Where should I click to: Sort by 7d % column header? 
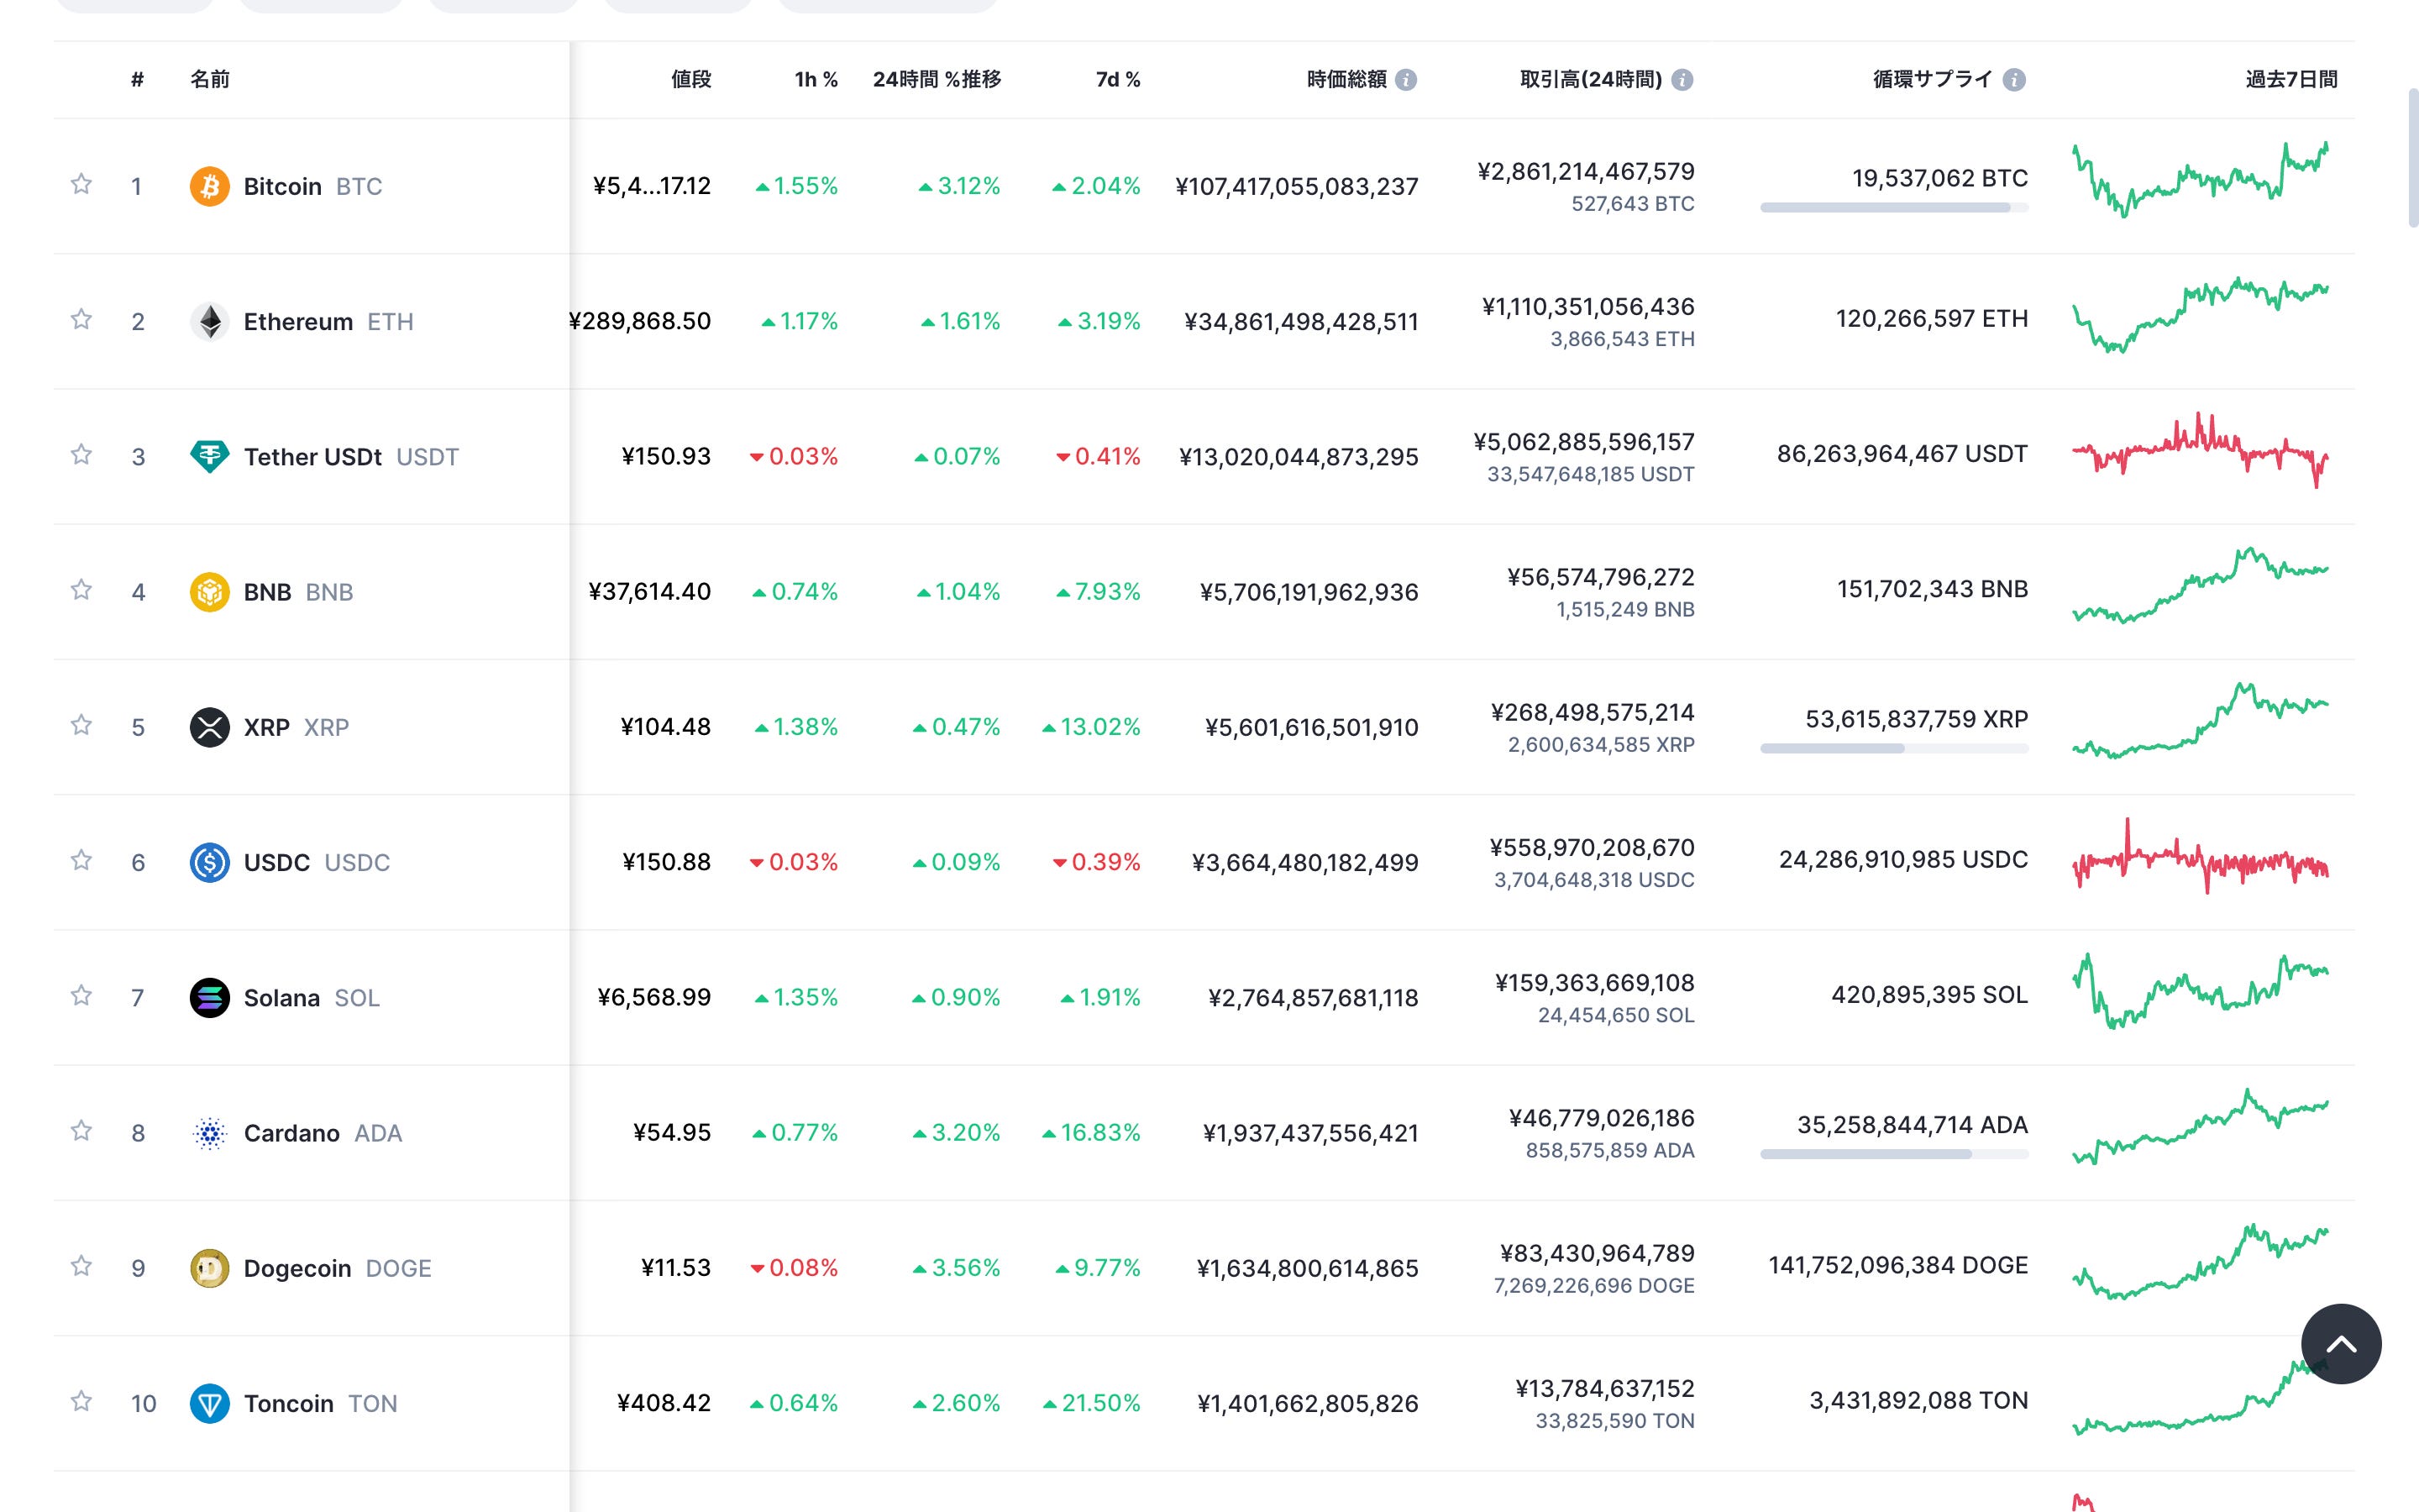1118,79
